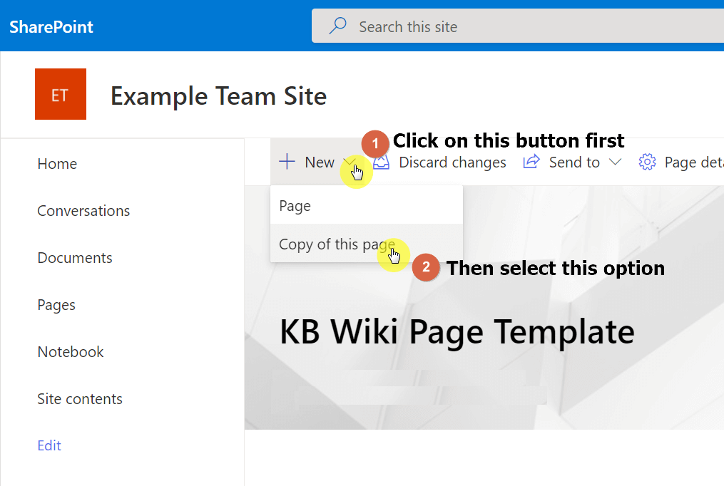
Task: Click the SharePoint header brand link
Action: click(51, 27)
